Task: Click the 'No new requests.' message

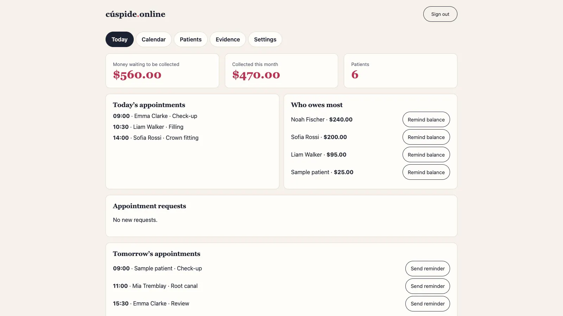Action: point(135,220)
